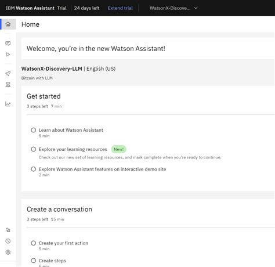Click the 'English (US)' language label
This screenshot has height=267, width=275.
tap(101, 68)
